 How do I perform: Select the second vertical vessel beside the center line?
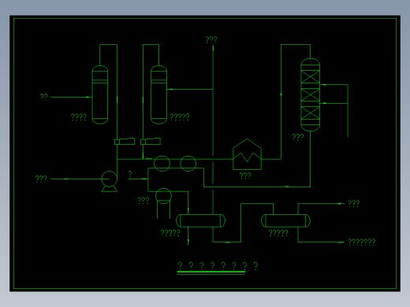pos(158,94)
